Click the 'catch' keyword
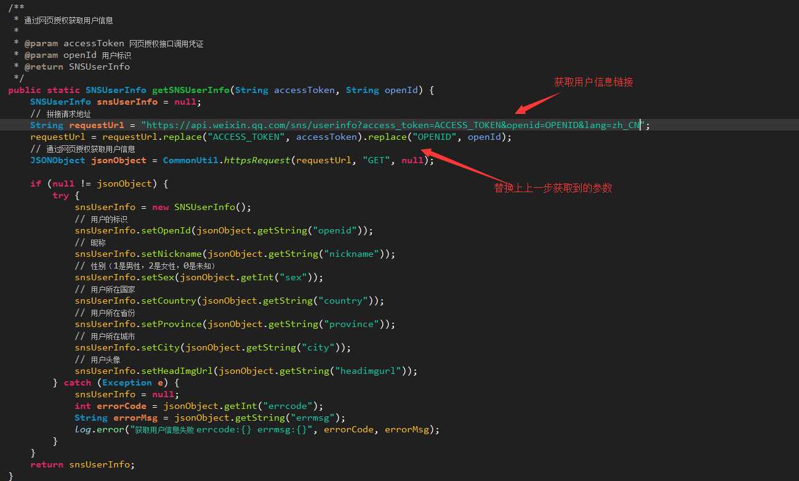This screenshot has width=799, height=481. (77, 382)
